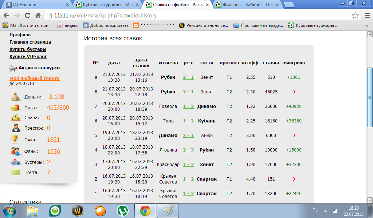This screenshot has width=373, height=218.
Task: Click the money bag icon next to Деньги
Action: [15, 97]
